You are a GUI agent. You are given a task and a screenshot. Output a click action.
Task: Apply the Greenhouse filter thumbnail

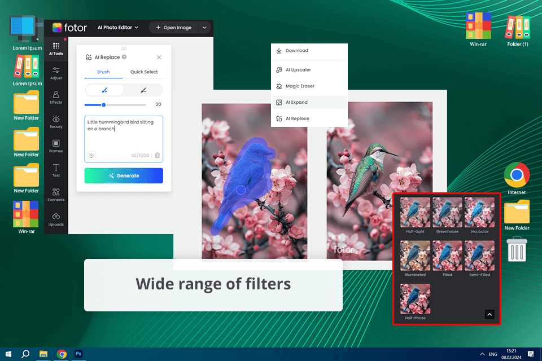click(447, 212)
